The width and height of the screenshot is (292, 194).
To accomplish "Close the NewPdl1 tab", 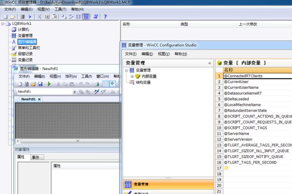I will click(39, 99).
